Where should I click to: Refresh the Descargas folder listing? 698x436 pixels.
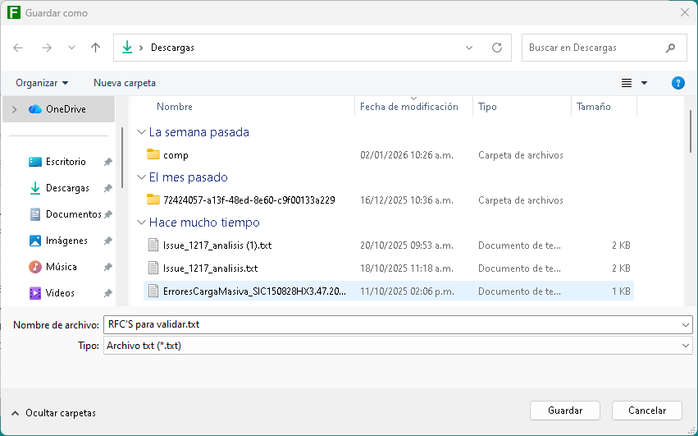[x=496, y=48]
